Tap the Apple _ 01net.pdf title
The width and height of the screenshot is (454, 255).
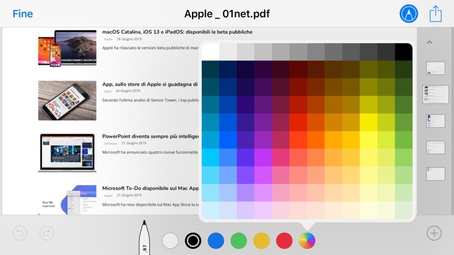click(x=227, y=14)
